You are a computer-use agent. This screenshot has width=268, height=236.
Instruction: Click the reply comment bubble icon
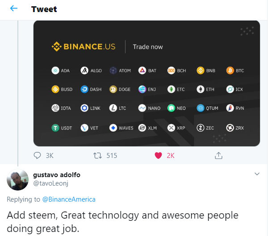(x=37, y=155)
